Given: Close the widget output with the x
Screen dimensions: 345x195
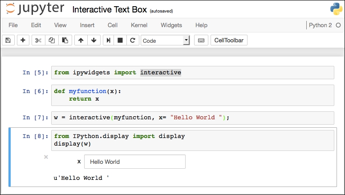Looking at the screenshot, I should (46, 157).
